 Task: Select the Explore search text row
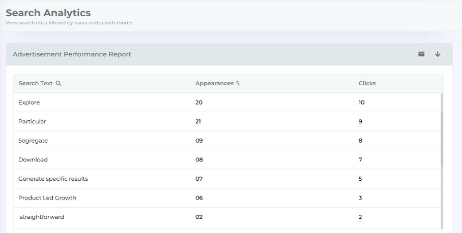click(29, 103)
